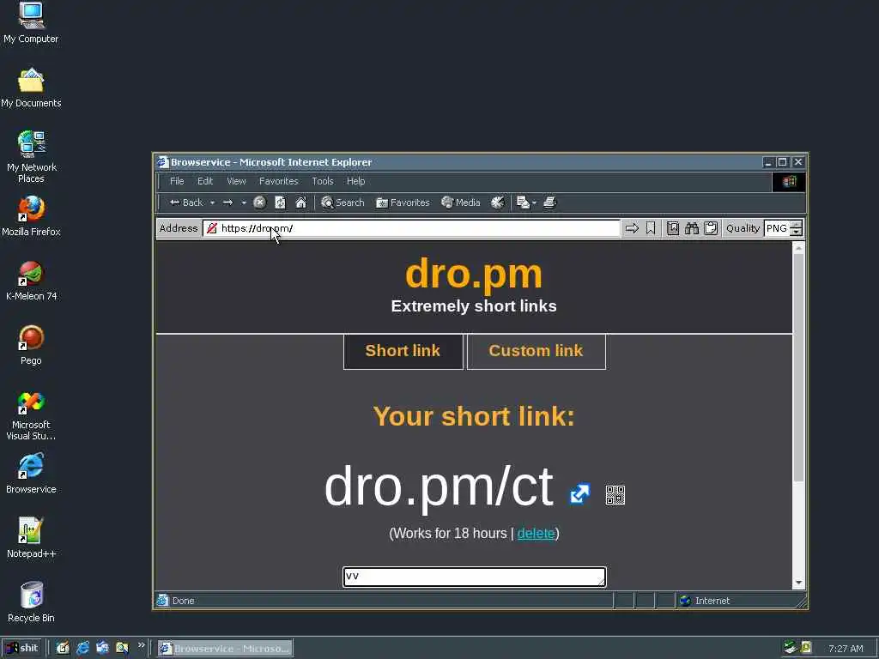Screen dimensions: 879x659
Task: Click Browservice taskbar window button
Action: tap(225, 649)
